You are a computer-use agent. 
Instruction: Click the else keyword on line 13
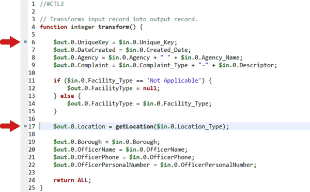point(67,96)
